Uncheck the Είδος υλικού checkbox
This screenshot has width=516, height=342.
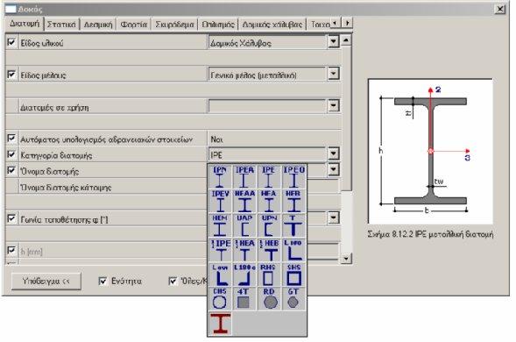(x=11, y=42)
